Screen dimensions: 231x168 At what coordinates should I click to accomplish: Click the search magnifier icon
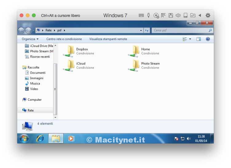[210, 30]
